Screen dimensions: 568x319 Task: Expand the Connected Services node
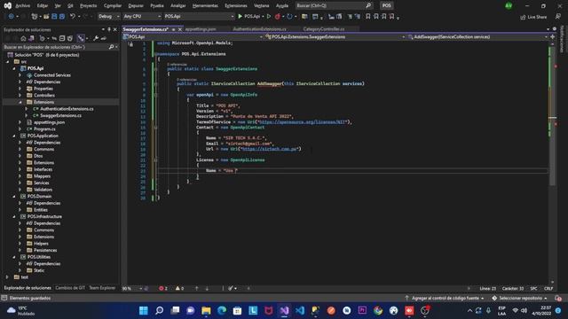20,75
